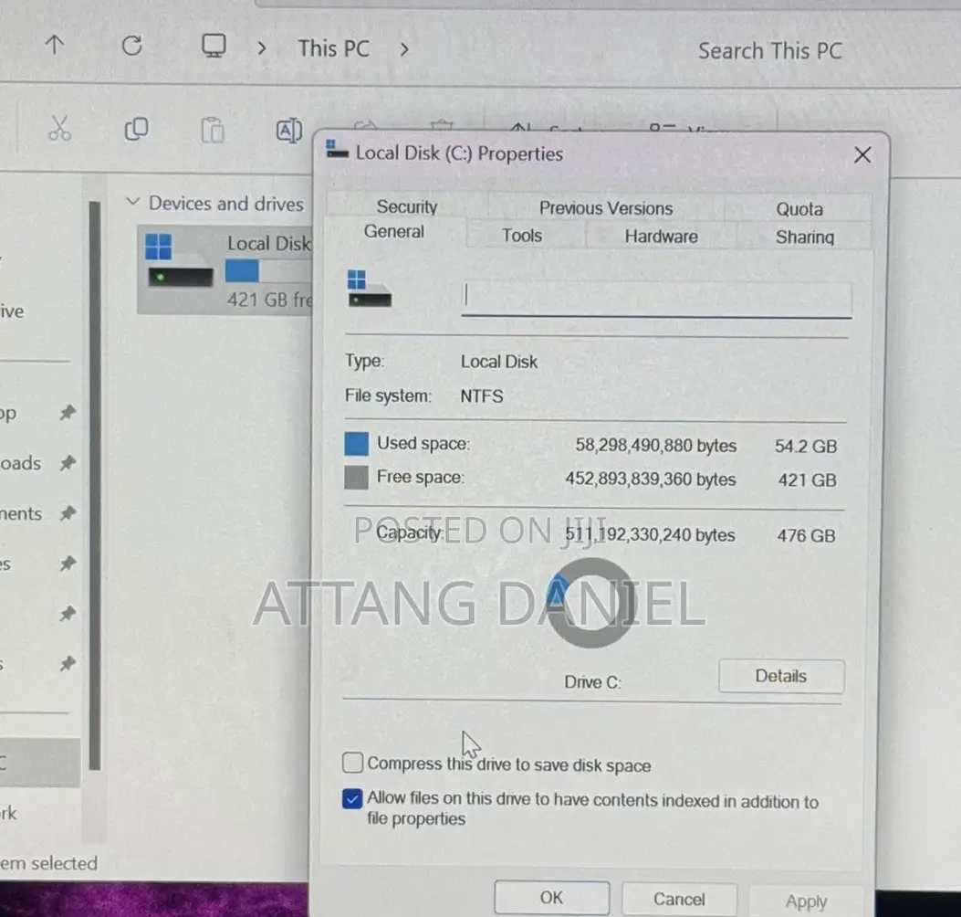Click the 'rk' item in the navigation pane
961x917 pixels.
tap(8, 814)
